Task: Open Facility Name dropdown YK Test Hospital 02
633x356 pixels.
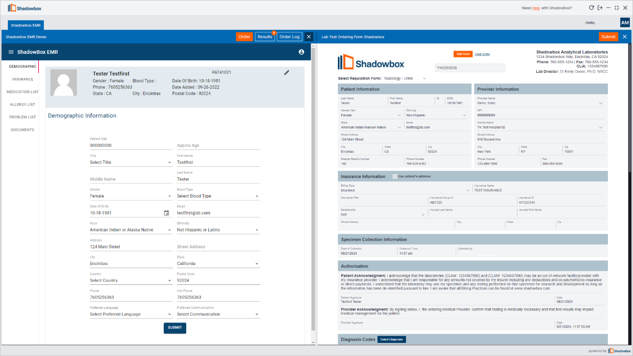Action: pyautogui.click(x=540, y=127)
